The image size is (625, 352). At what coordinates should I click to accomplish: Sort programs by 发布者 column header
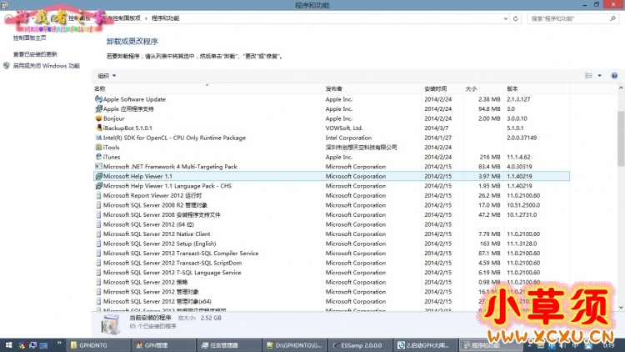pyautogui.click(x=334, y=88)
